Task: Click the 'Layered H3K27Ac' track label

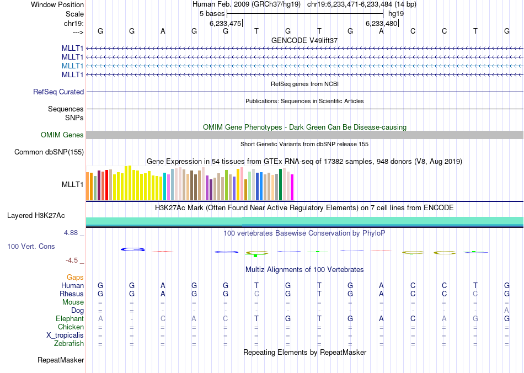Action: click(x=36, y=216)
